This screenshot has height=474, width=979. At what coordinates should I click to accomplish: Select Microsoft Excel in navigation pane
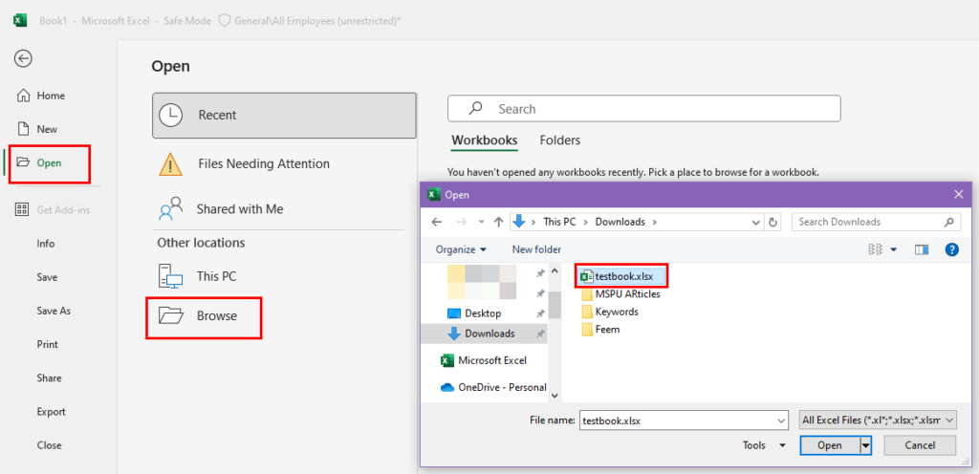tap(484, 360)
